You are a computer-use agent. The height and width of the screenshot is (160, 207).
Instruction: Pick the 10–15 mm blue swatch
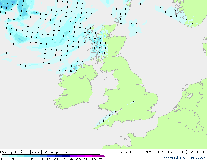point(43,156)
